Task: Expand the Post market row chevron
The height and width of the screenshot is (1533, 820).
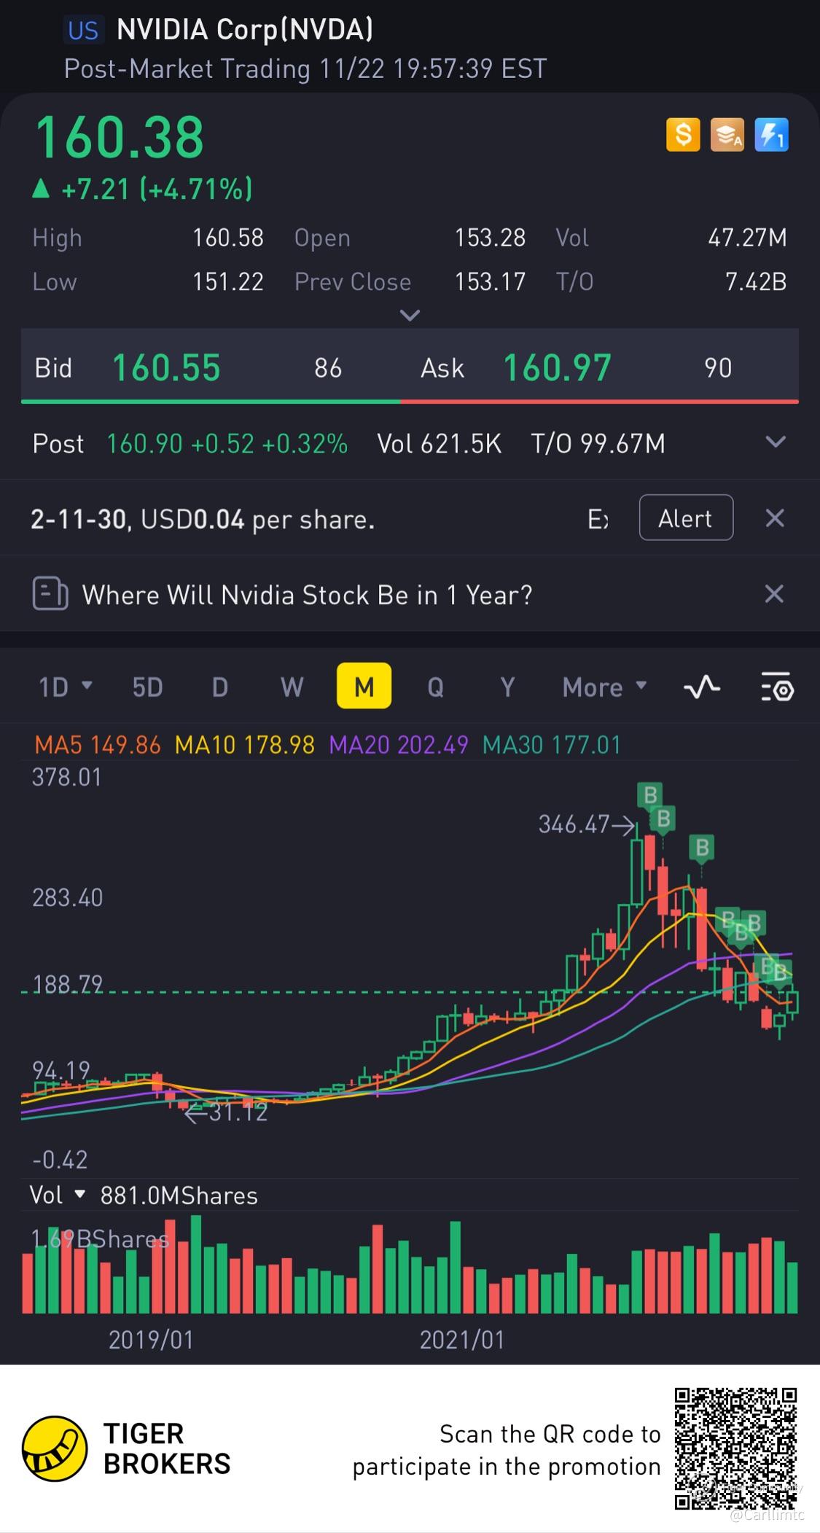Action: pos(776,442)
